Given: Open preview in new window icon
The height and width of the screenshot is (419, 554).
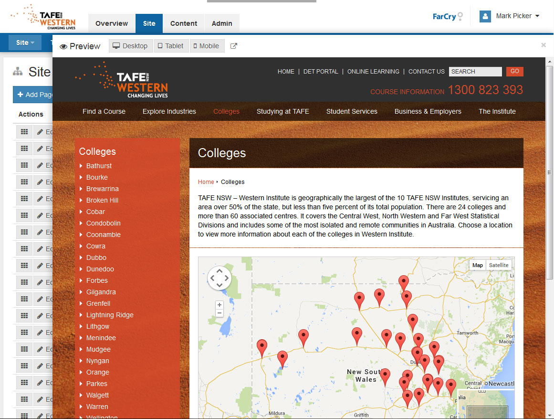Looking at the screenshot, I should point(233,46).
